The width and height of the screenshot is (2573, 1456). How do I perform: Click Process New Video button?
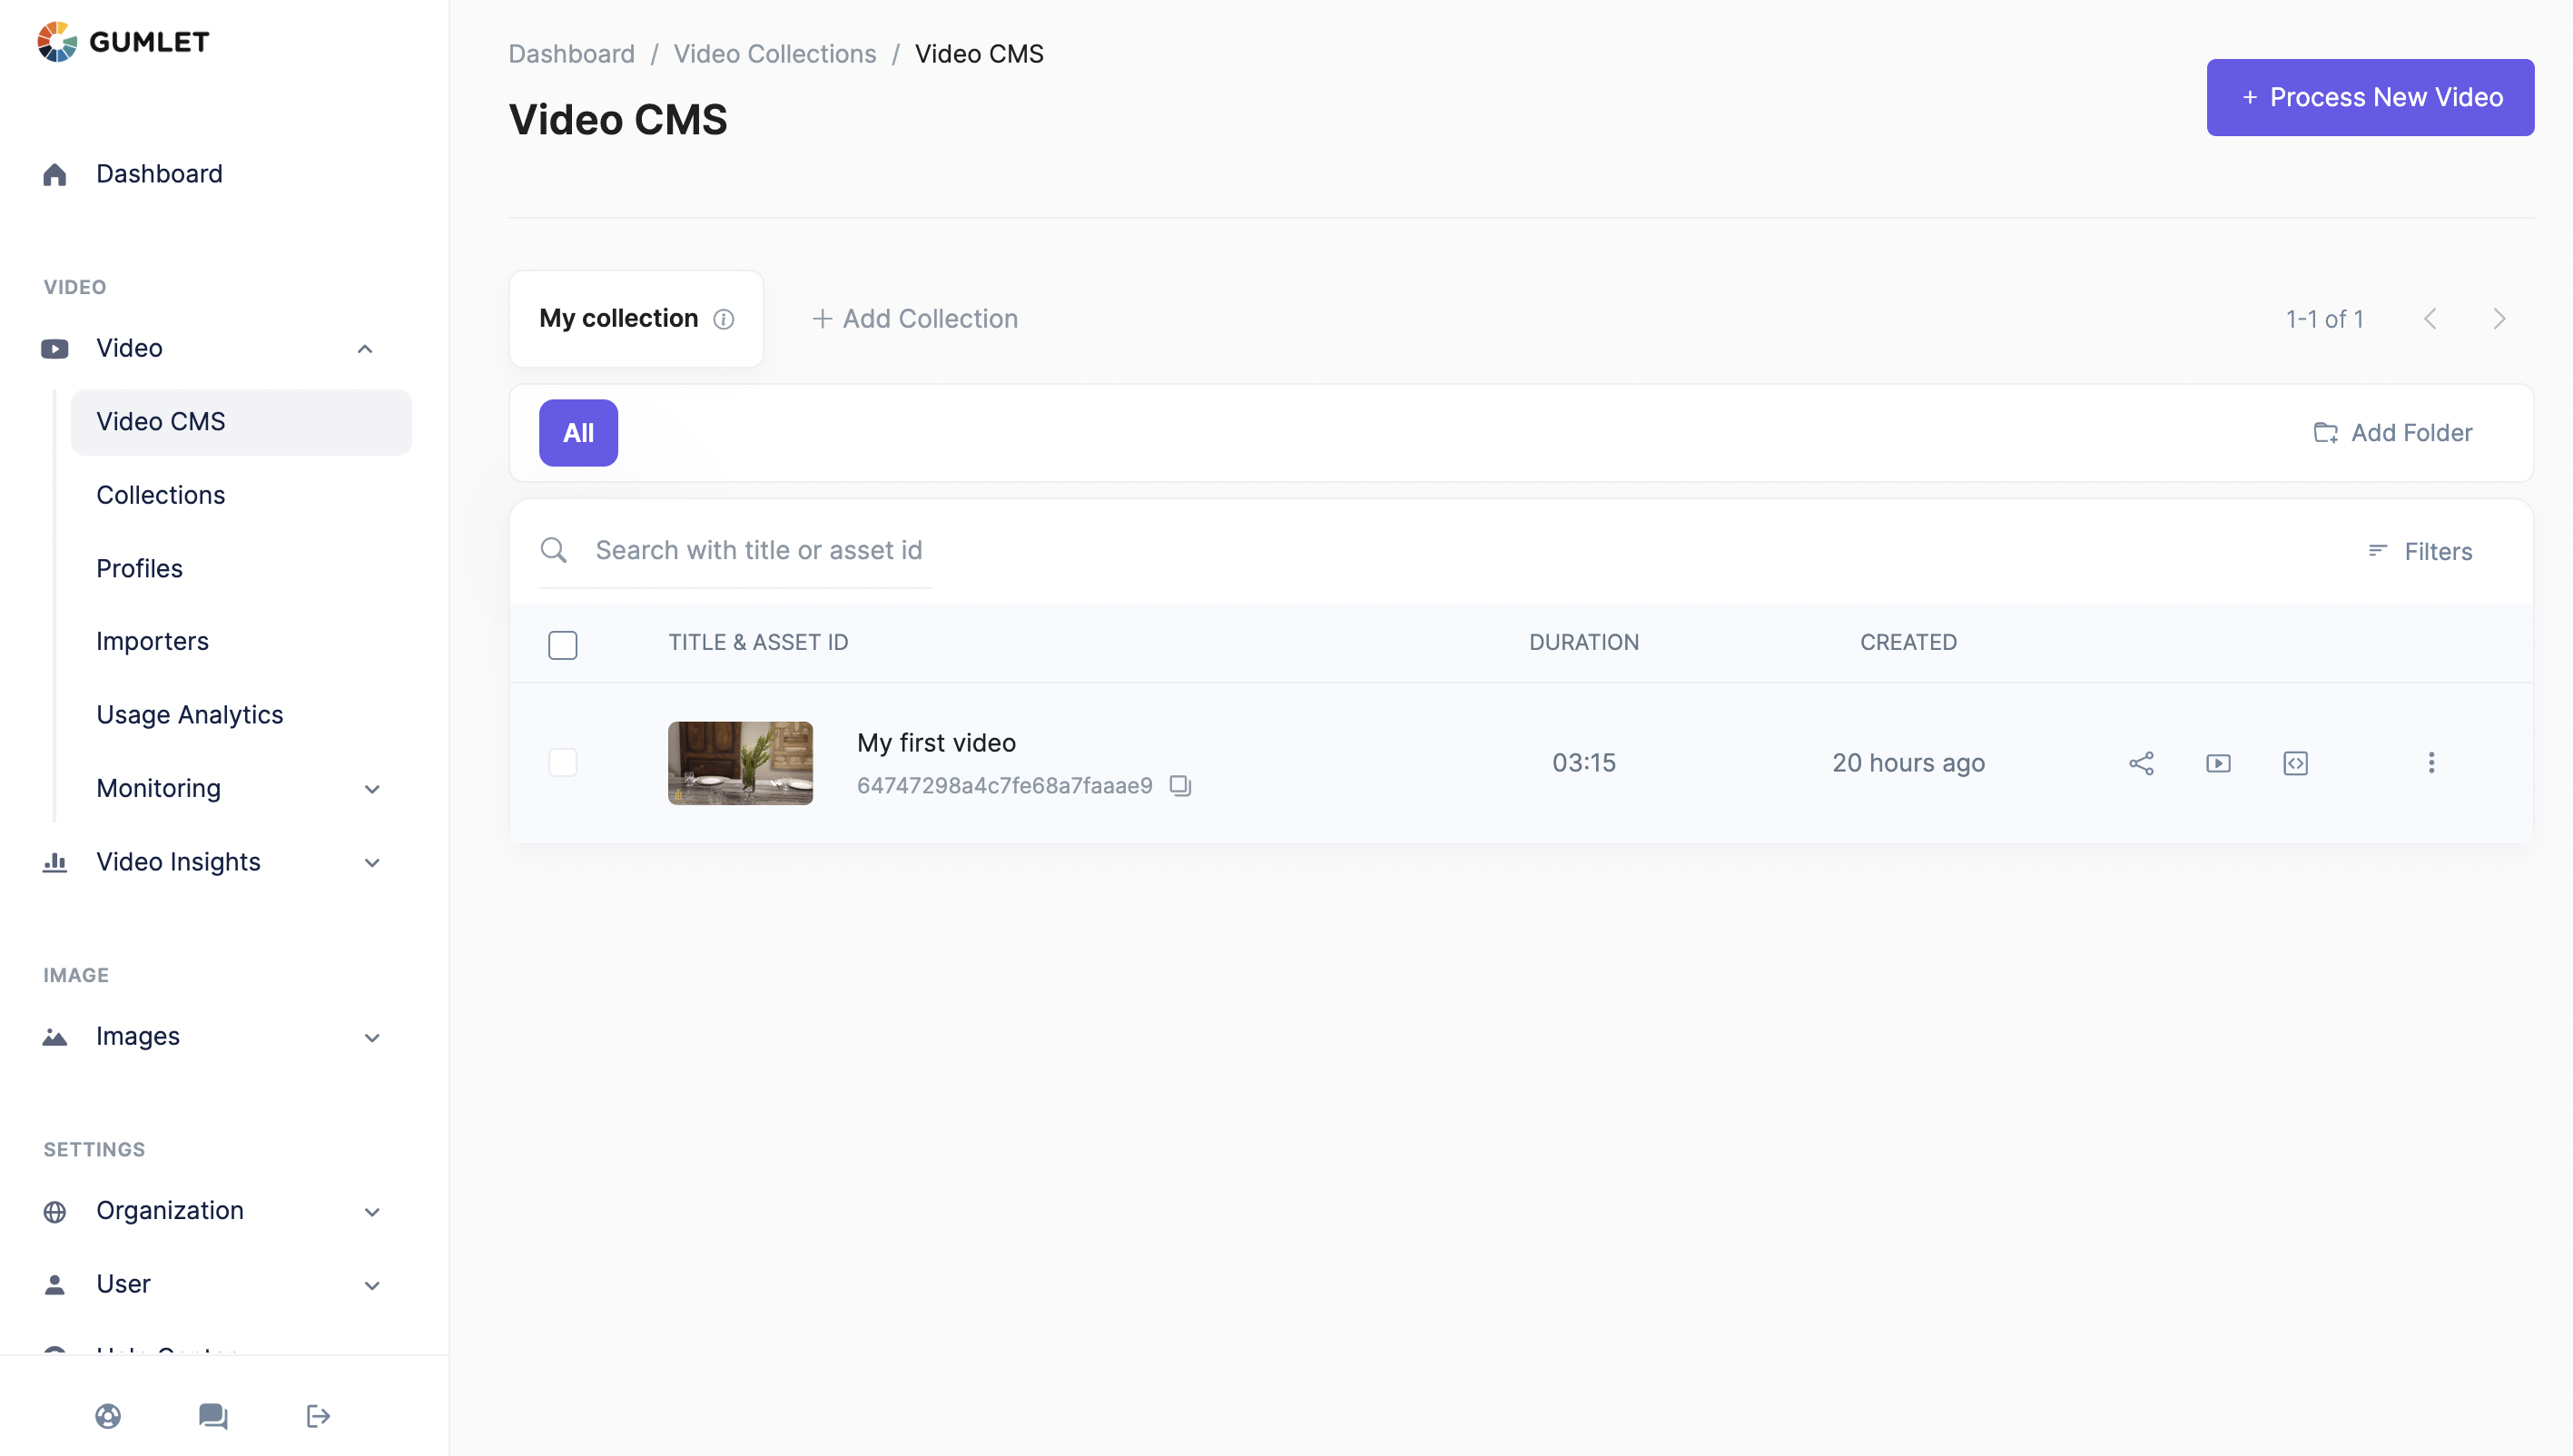pos(2369,97)
